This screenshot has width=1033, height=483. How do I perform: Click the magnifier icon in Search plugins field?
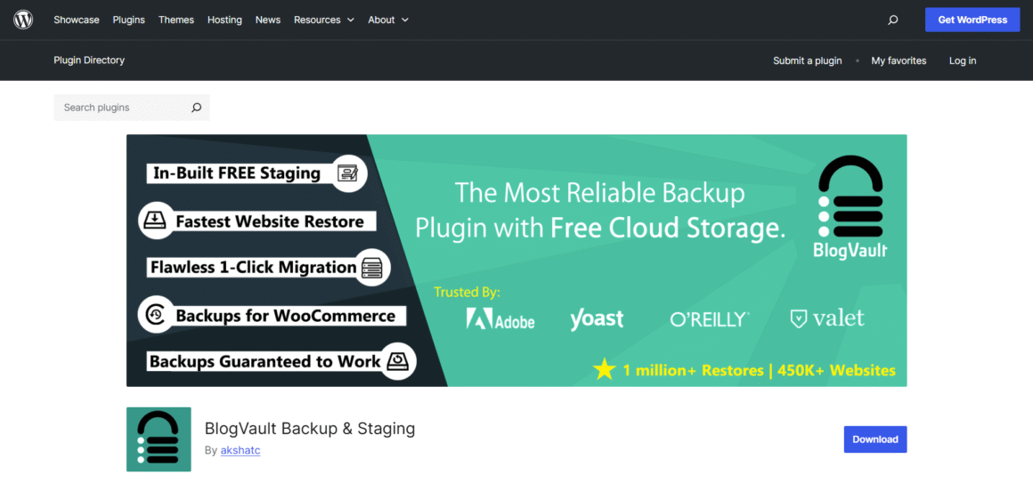196,108
